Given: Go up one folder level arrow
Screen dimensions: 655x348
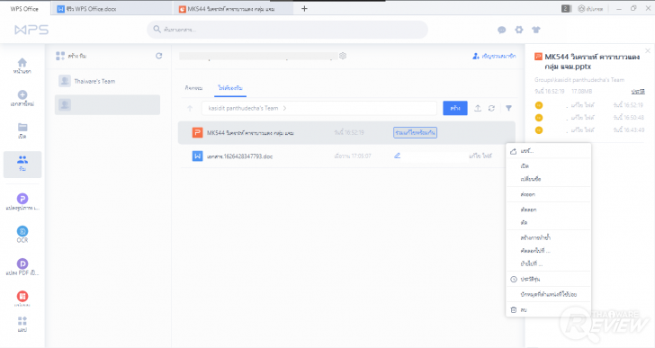Looking at the screenshot, I should (x=190, y=108).
